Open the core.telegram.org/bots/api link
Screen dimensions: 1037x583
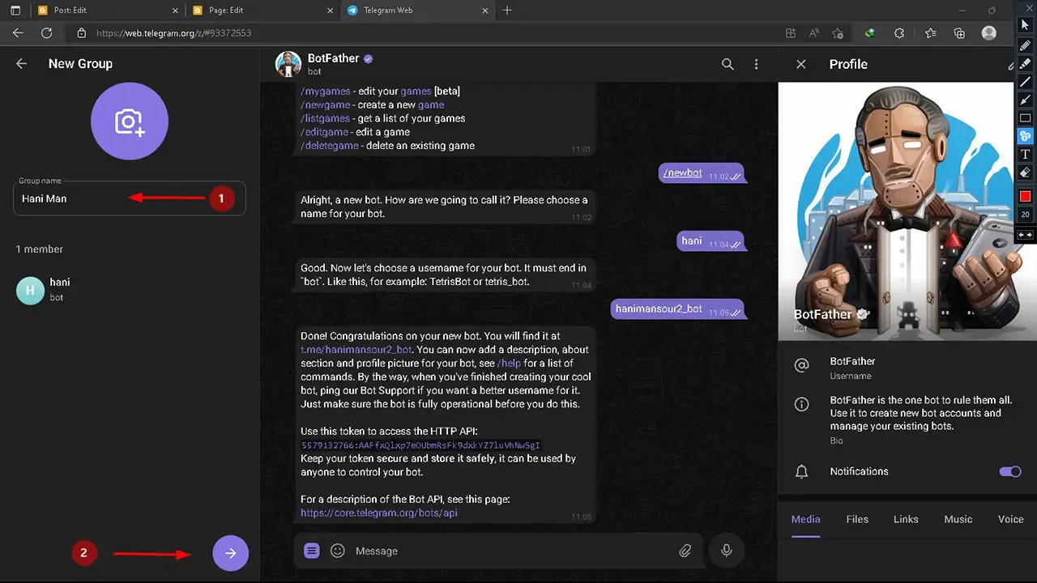click(x=379, y=513)
